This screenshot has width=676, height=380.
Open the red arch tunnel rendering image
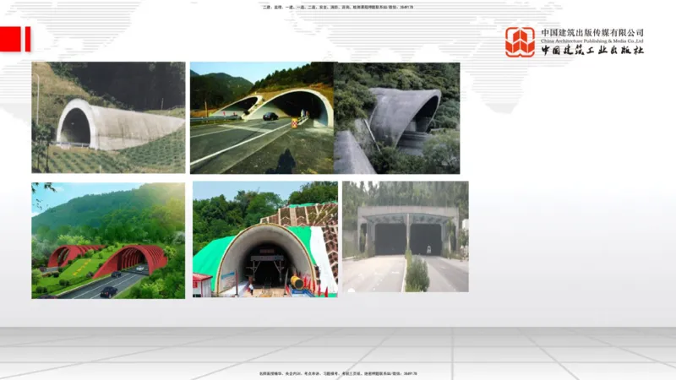click(x=108, y=240)
